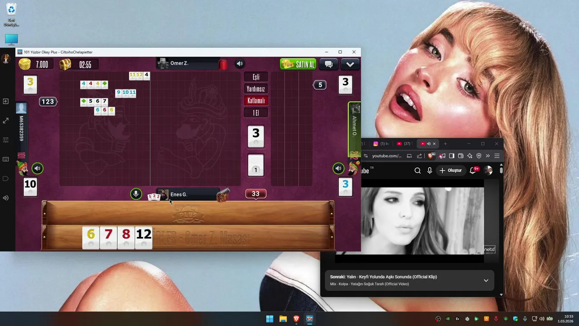Click the Brave VPN shield icon
This screenshot has height=326, width=579.
point(479,156)
